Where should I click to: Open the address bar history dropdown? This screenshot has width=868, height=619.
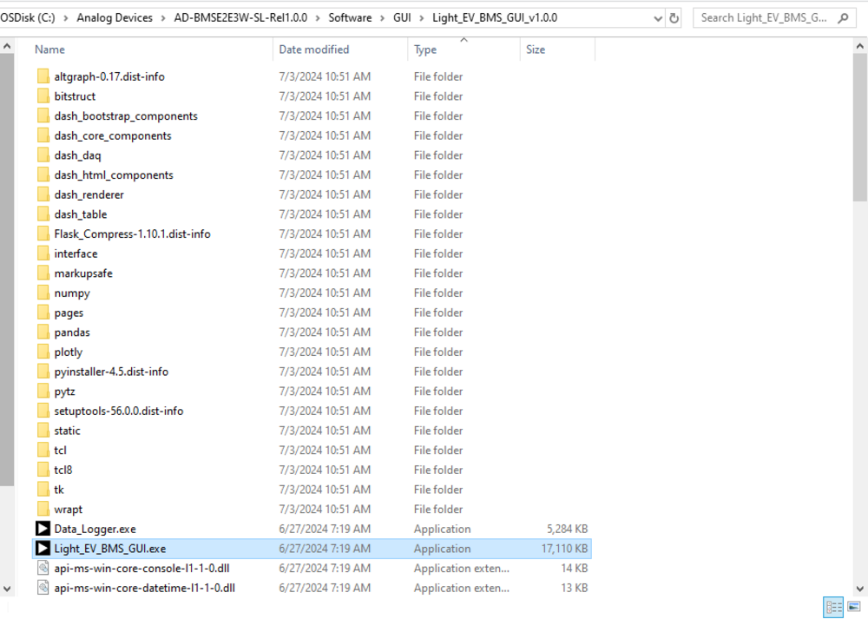657,17
